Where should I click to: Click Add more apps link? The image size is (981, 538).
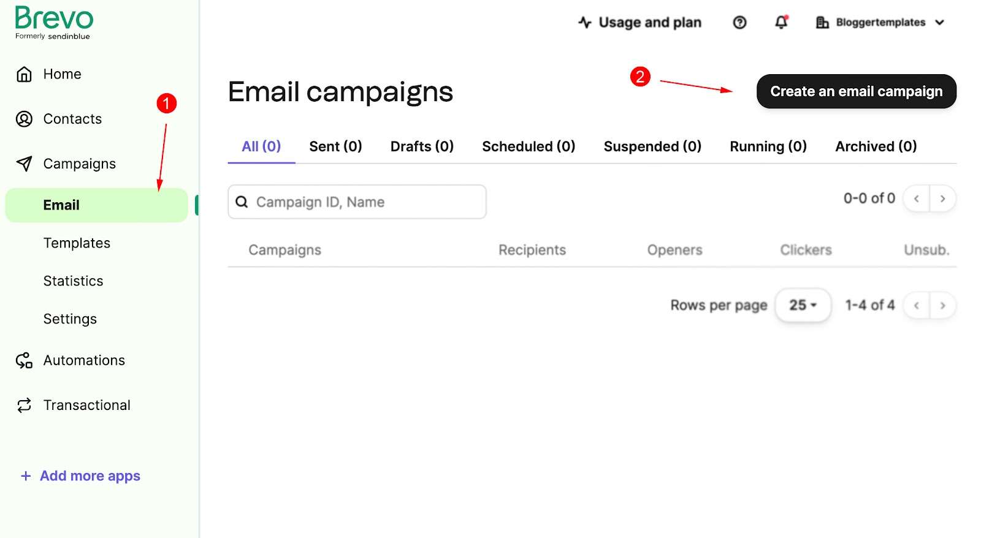[x=80, y=476]
